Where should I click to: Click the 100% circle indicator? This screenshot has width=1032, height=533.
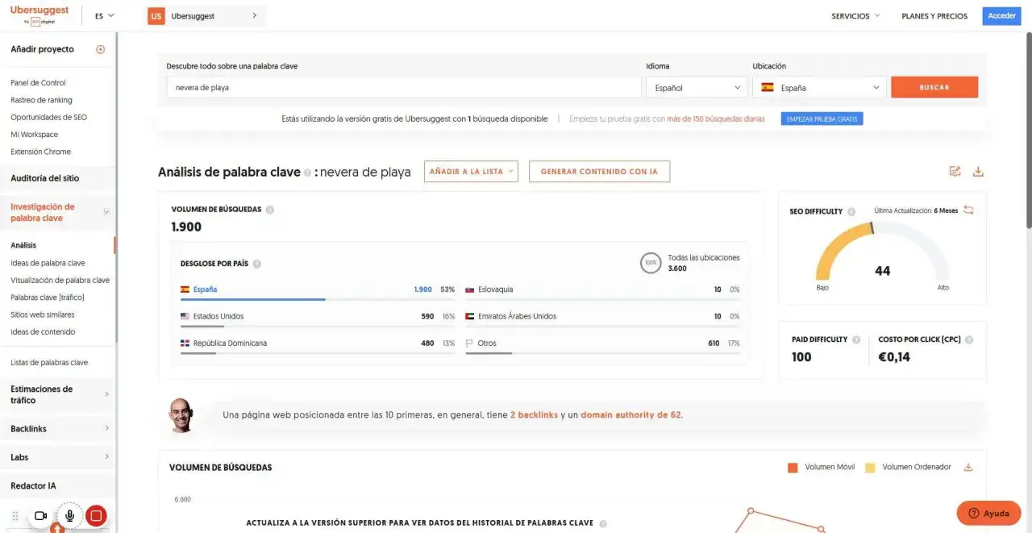tap(650, 263)
